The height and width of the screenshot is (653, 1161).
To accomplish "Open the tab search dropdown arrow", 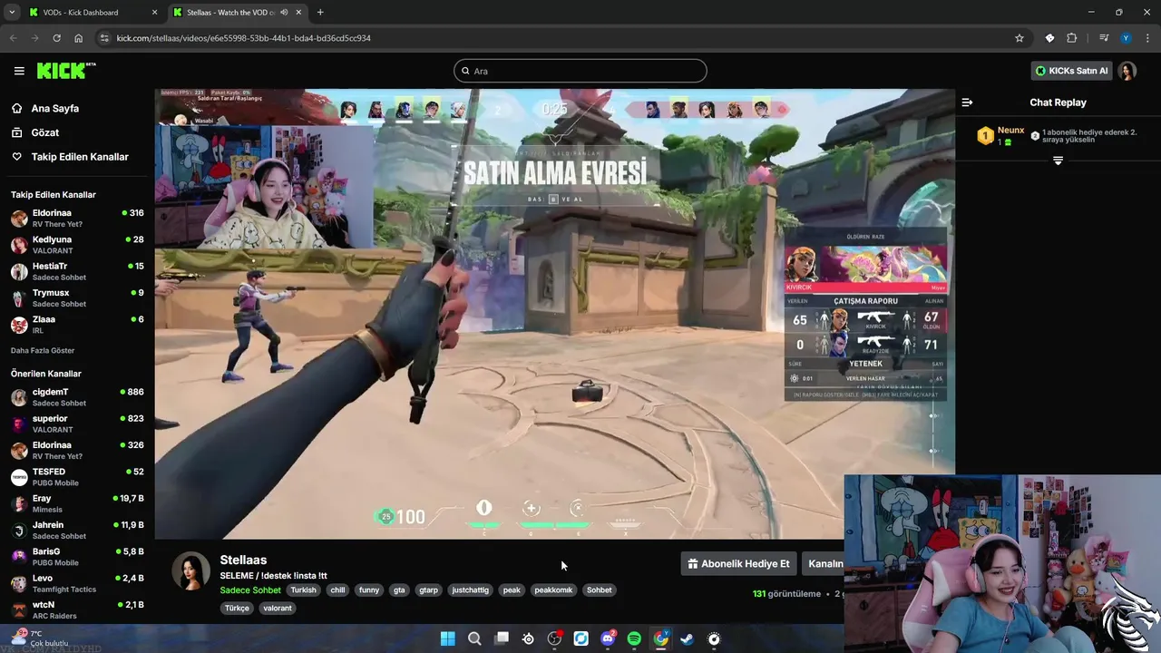I will pos(11,13).
